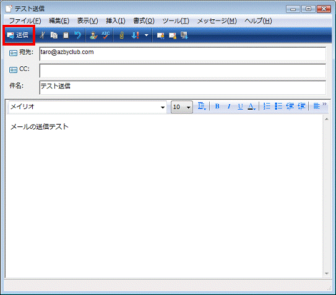Open the 編集(E) menu
Screen dimensions: 336x295
[59, 21]
